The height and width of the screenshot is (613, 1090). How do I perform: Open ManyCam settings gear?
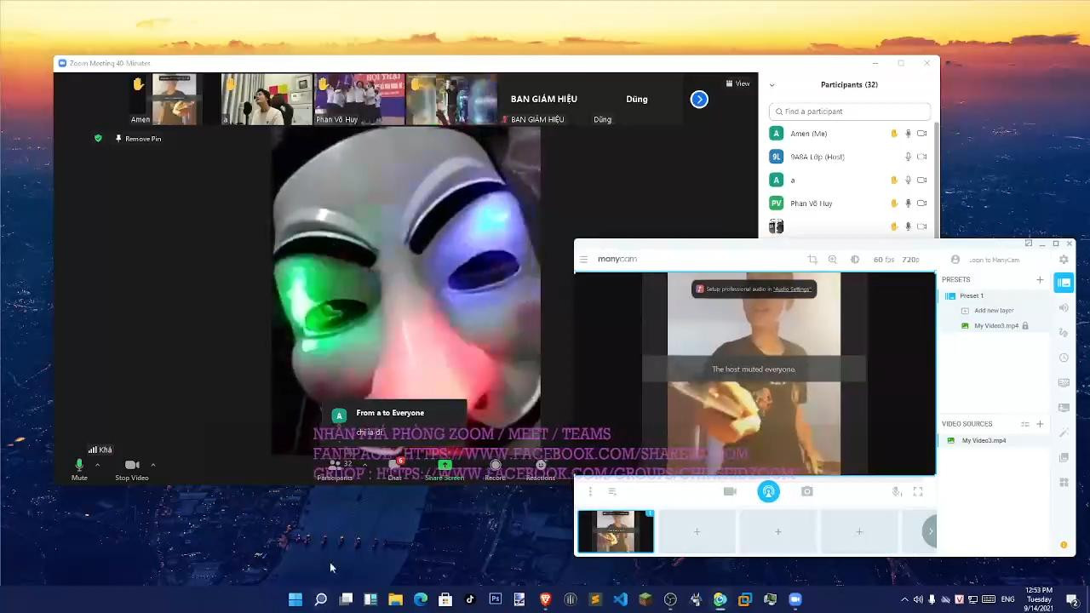point(1064,260)
